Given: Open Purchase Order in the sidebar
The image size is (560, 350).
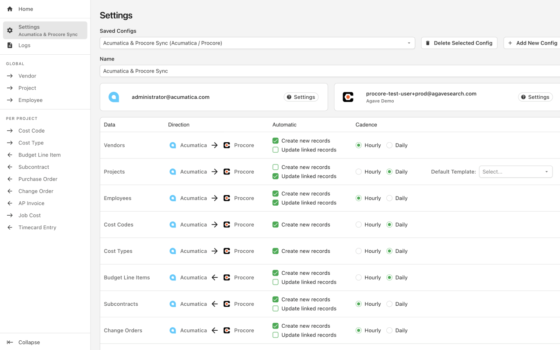Looking at the screenshot, I should pyautogui.click(x=45, y=179).
